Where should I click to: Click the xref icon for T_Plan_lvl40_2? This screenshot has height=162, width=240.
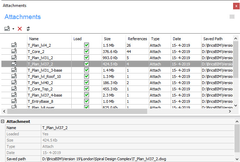click(14, 82)
